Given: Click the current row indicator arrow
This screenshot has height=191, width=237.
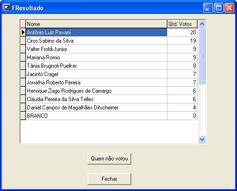Looking at the screenshot, I should (x=23, y=32).
